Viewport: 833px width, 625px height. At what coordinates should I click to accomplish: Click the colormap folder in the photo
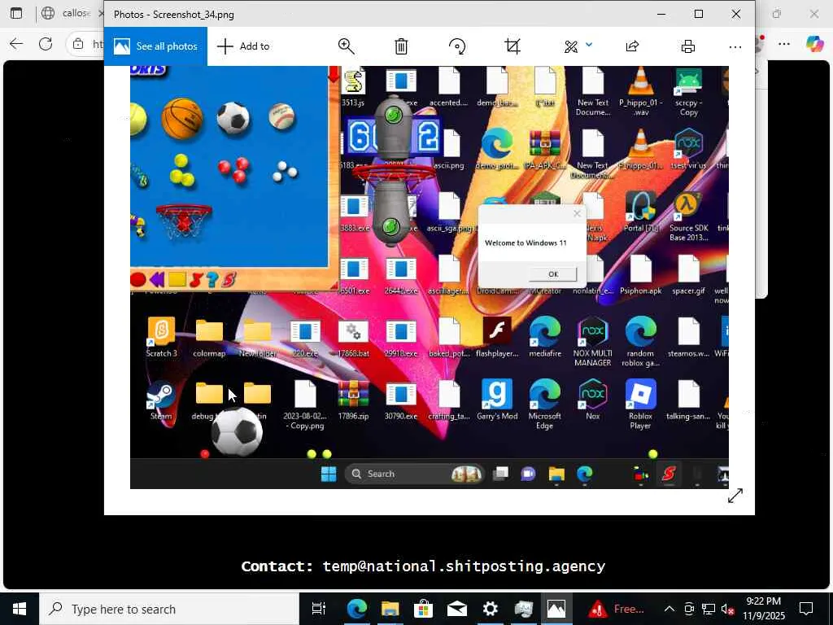tap(209, 337)
